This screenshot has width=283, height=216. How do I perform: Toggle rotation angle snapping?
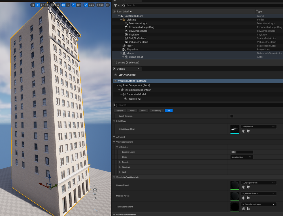pyautogui.click(x=74, y=5)
